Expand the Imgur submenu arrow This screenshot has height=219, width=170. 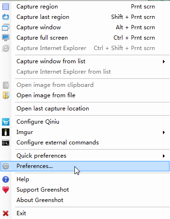[x=164, y=132]
